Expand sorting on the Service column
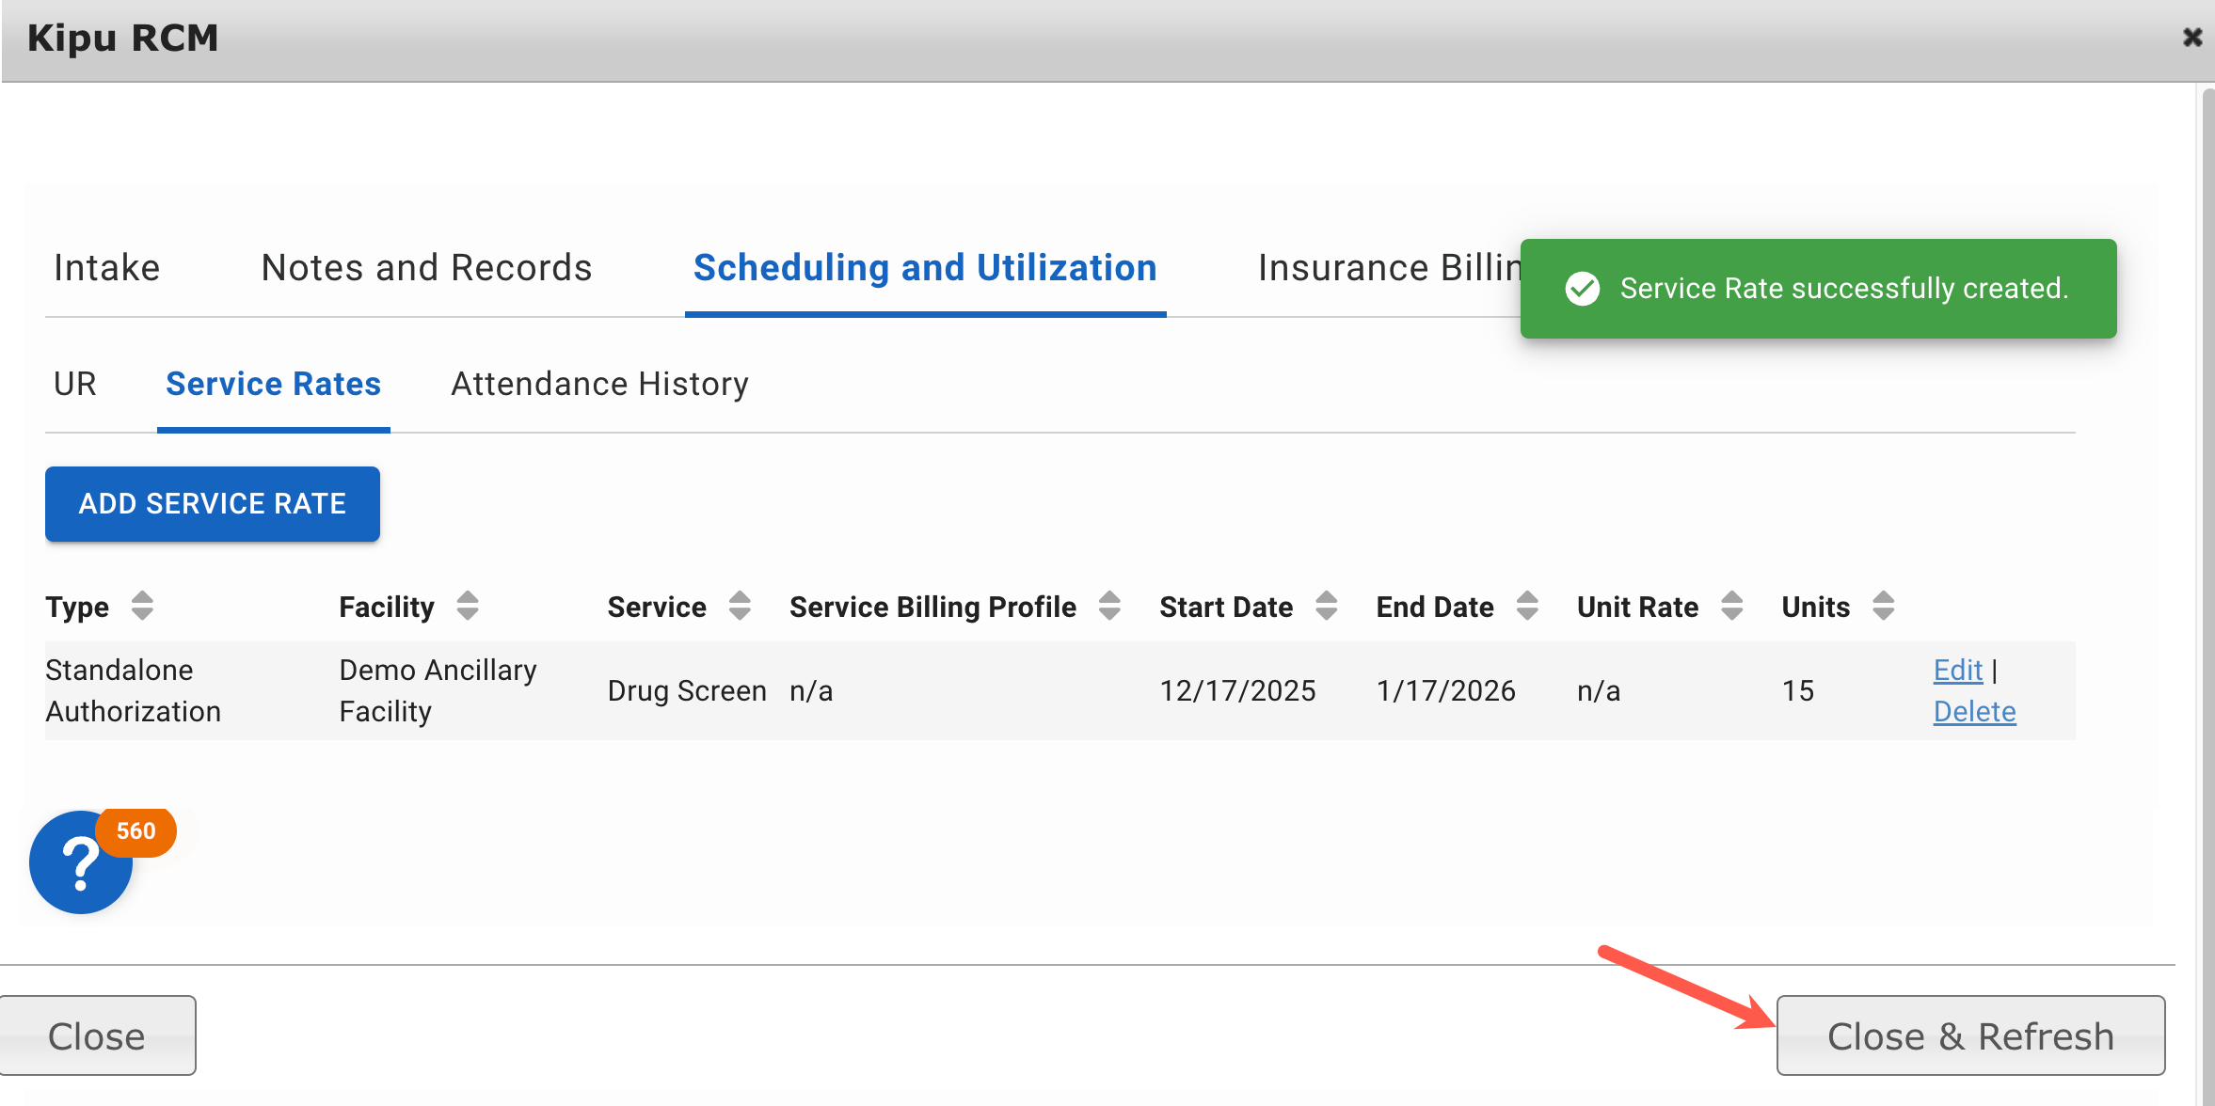Viewport: 2215px width, 1106px height. click(x=740, y=607)
